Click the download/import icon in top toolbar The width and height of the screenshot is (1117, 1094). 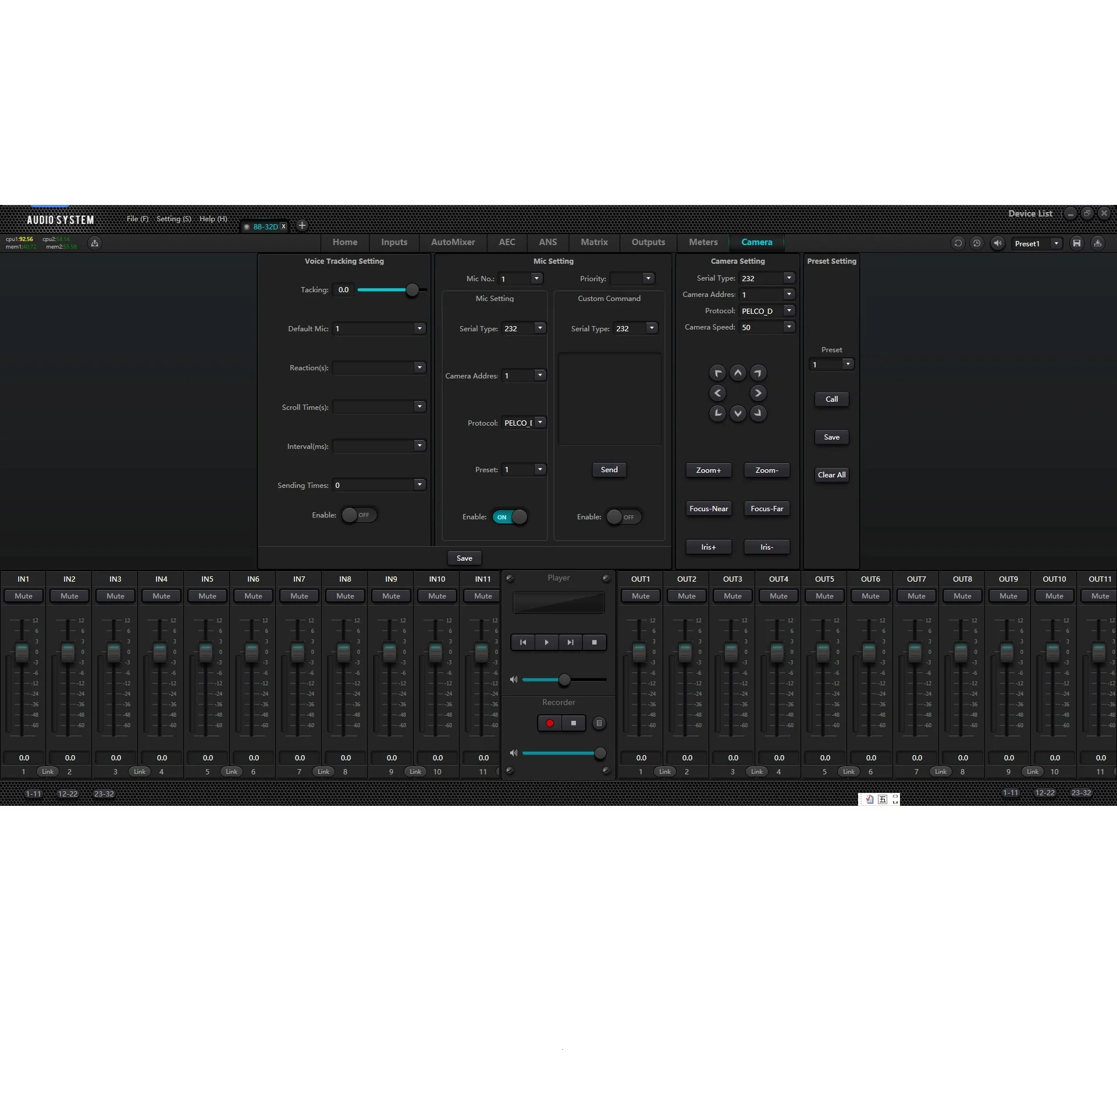1097,243
